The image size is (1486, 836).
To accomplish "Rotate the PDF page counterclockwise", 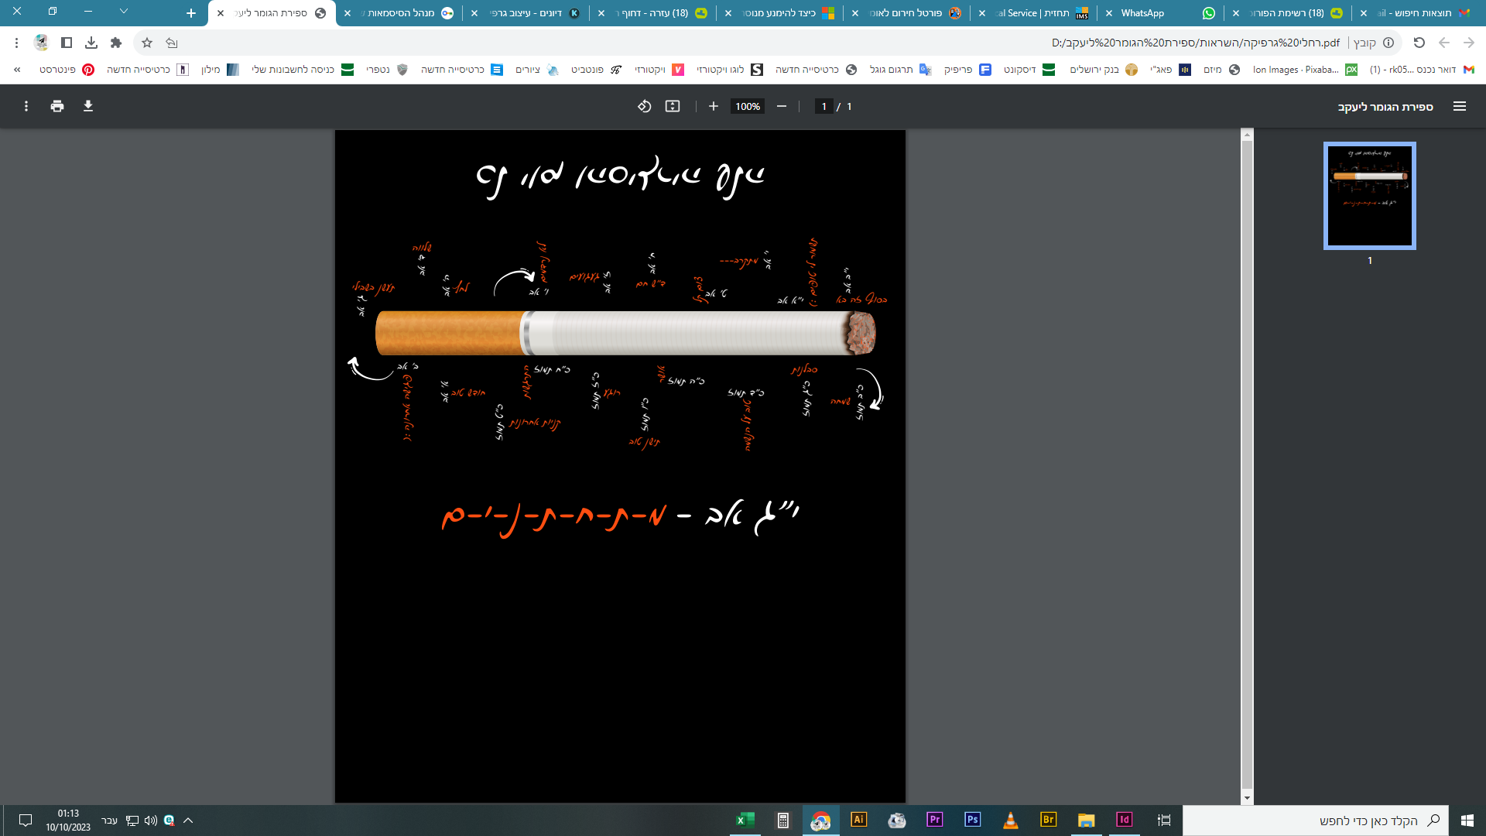I will click(644, 106).
